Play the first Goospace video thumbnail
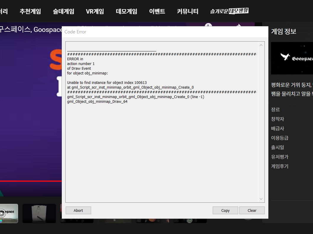313x234 pixels. tap(8, 213)
